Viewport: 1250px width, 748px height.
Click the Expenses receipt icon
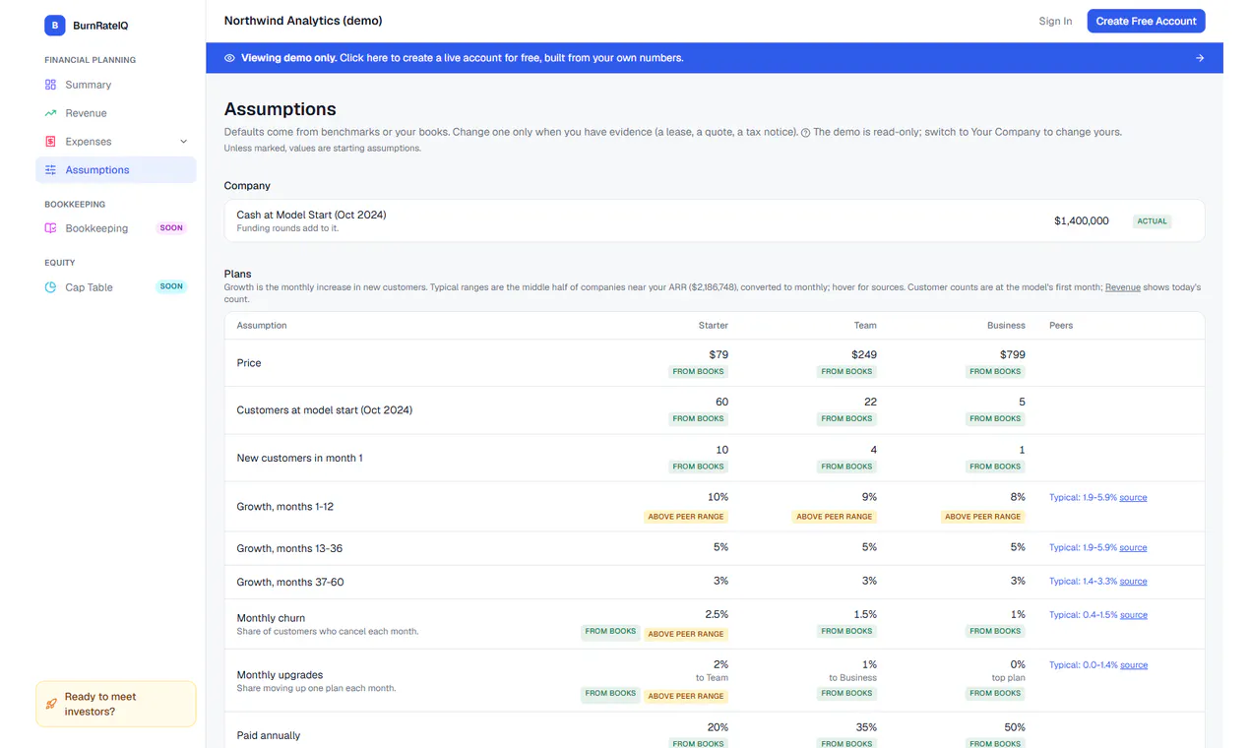coord(50,142)
